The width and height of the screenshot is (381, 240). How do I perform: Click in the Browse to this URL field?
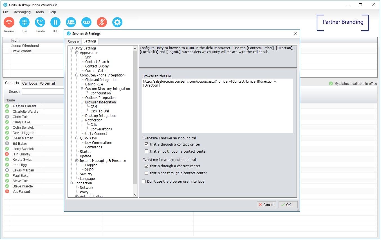[217, 106]
